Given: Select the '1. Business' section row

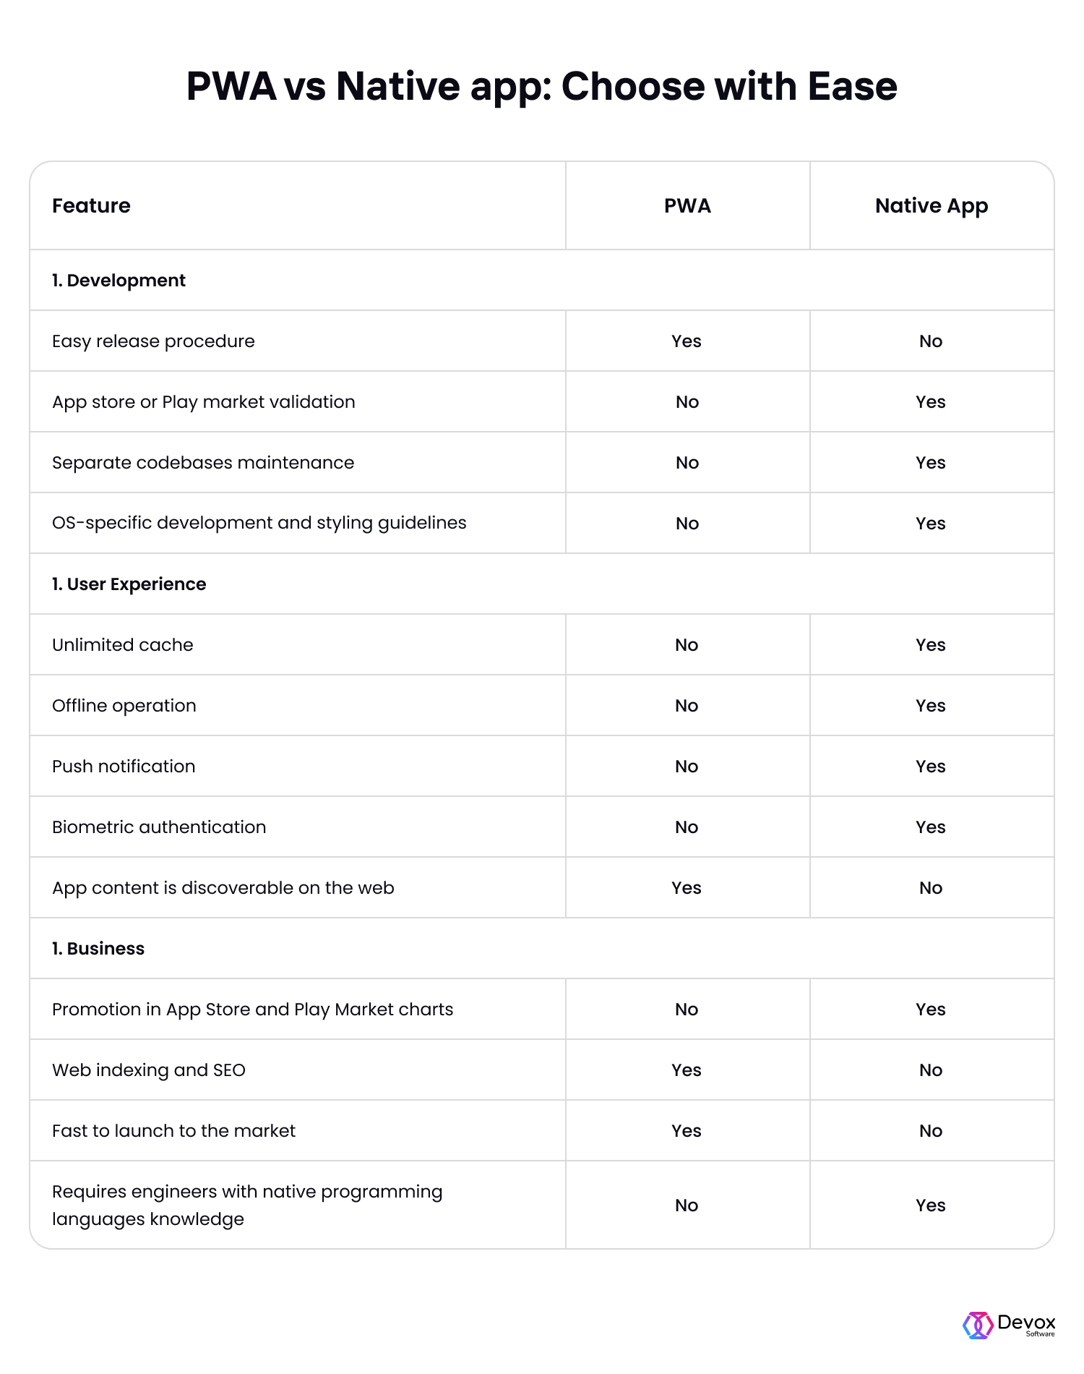Looking at the screenshot, I should [x=542, y=949].
